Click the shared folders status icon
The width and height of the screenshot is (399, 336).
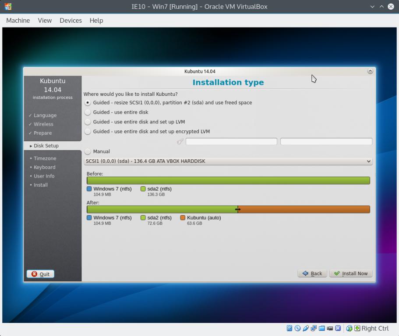tap(322, 329)
